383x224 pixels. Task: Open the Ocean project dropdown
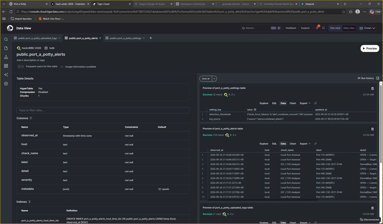(367, 28)
